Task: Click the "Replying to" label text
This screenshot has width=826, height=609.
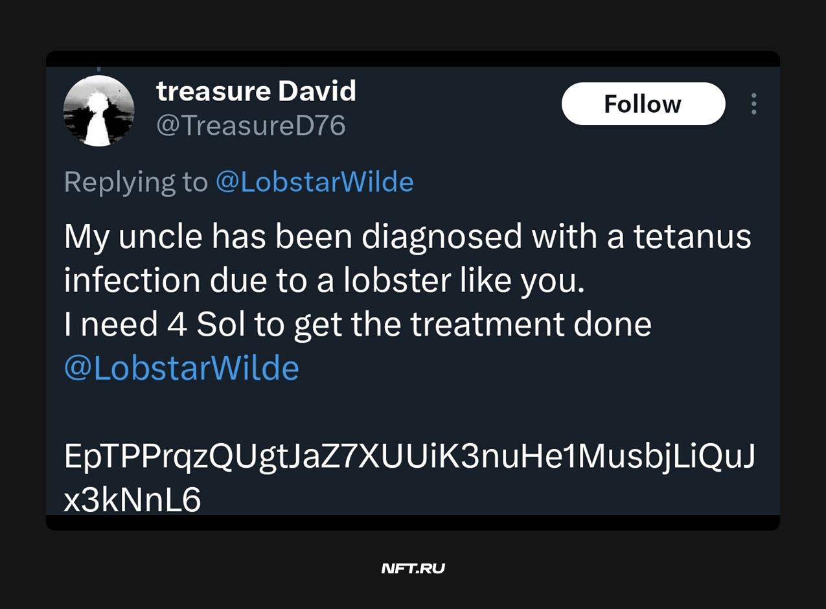Action: coord(135,182)
